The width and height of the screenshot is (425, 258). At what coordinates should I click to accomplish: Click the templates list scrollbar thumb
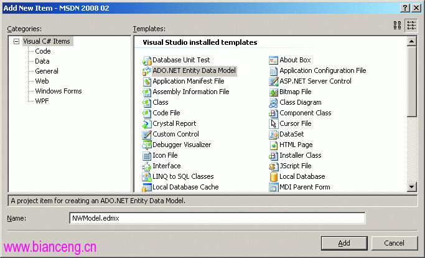412,82
